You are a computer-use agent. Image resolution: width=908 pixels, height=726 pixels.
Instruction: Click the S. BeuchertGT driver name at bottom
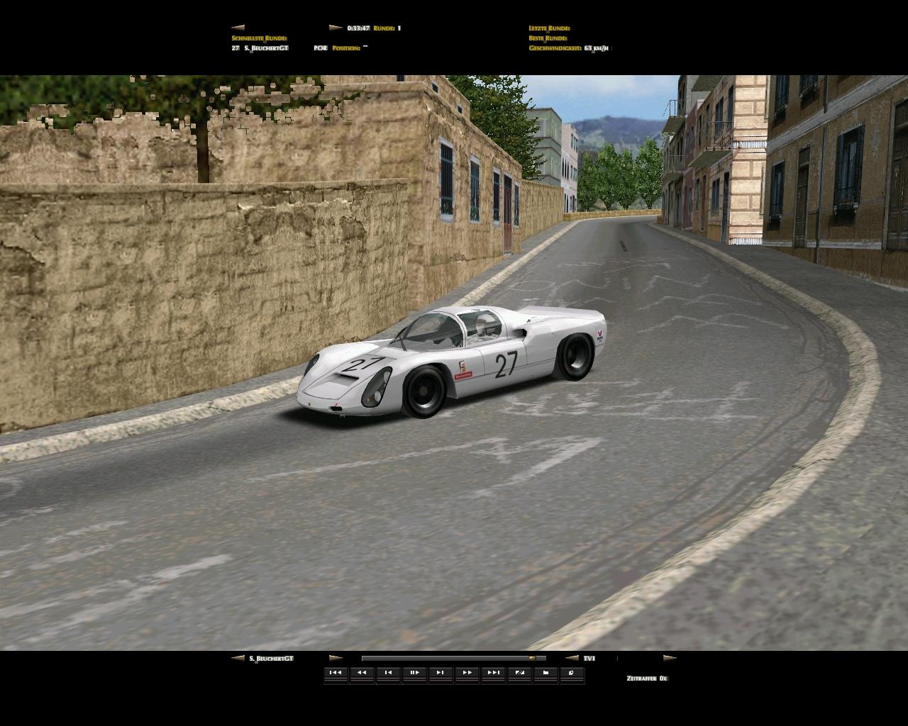272,659
